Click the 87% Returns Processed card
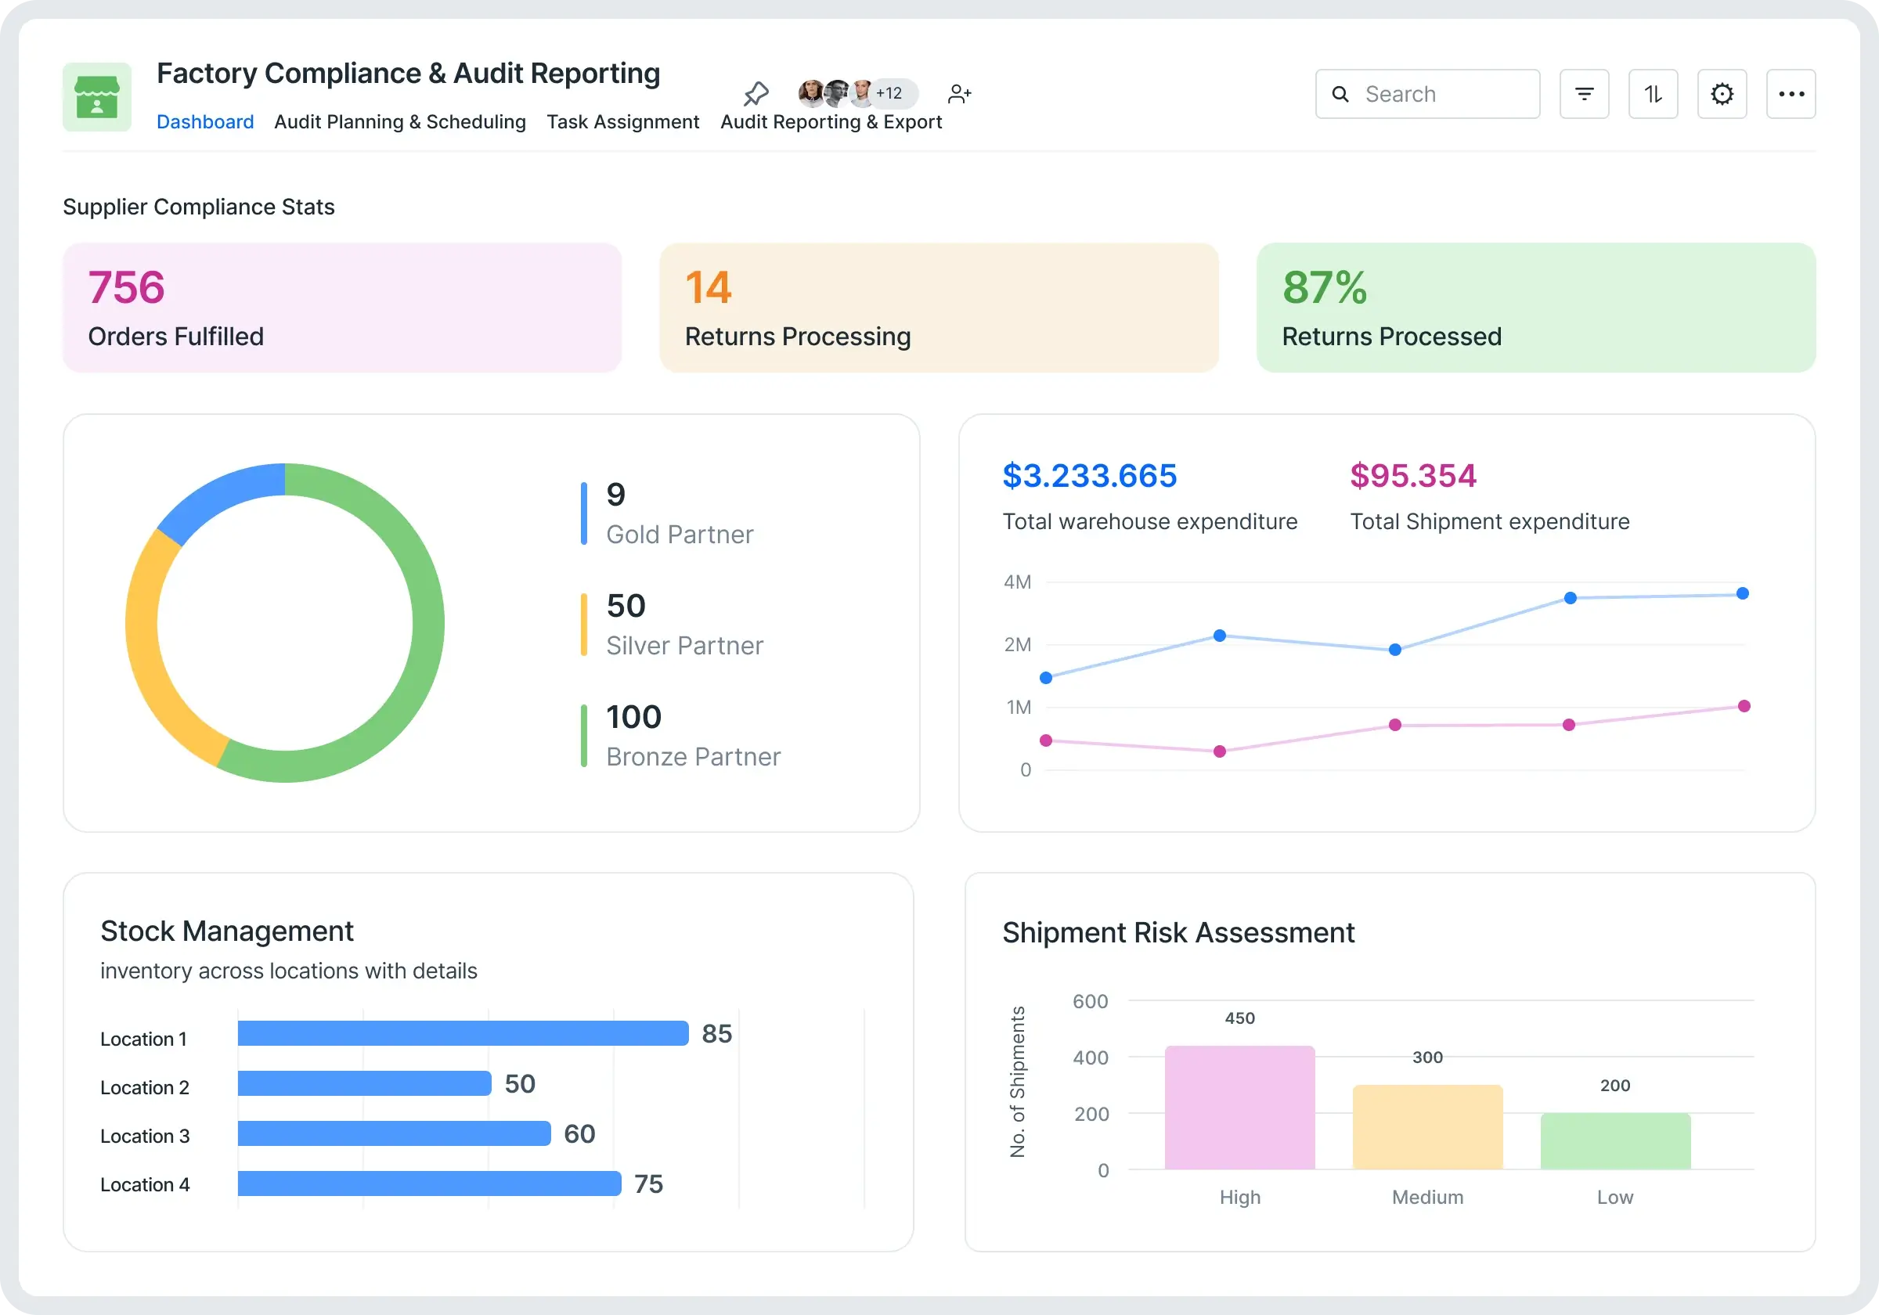The image size is (1879, 1315). pyautogui.click(x=1535, y=308)
